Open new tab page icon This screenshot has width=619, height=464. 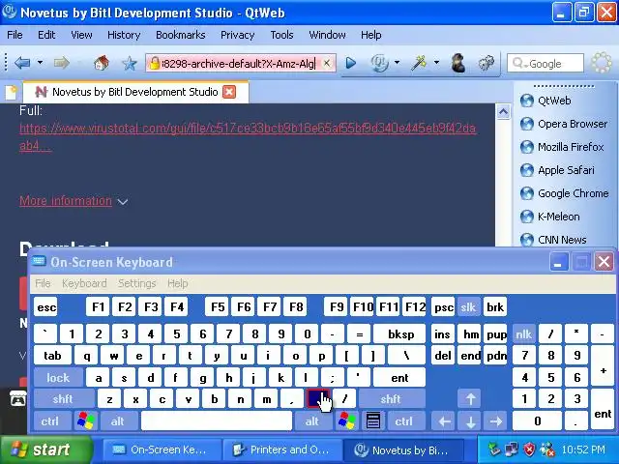click(11, 93)
